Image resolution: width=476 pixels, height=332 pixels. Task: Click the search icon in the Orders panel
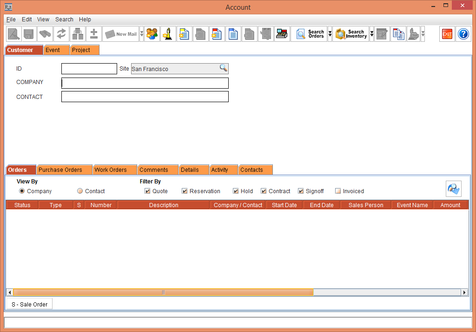(453, 188)
